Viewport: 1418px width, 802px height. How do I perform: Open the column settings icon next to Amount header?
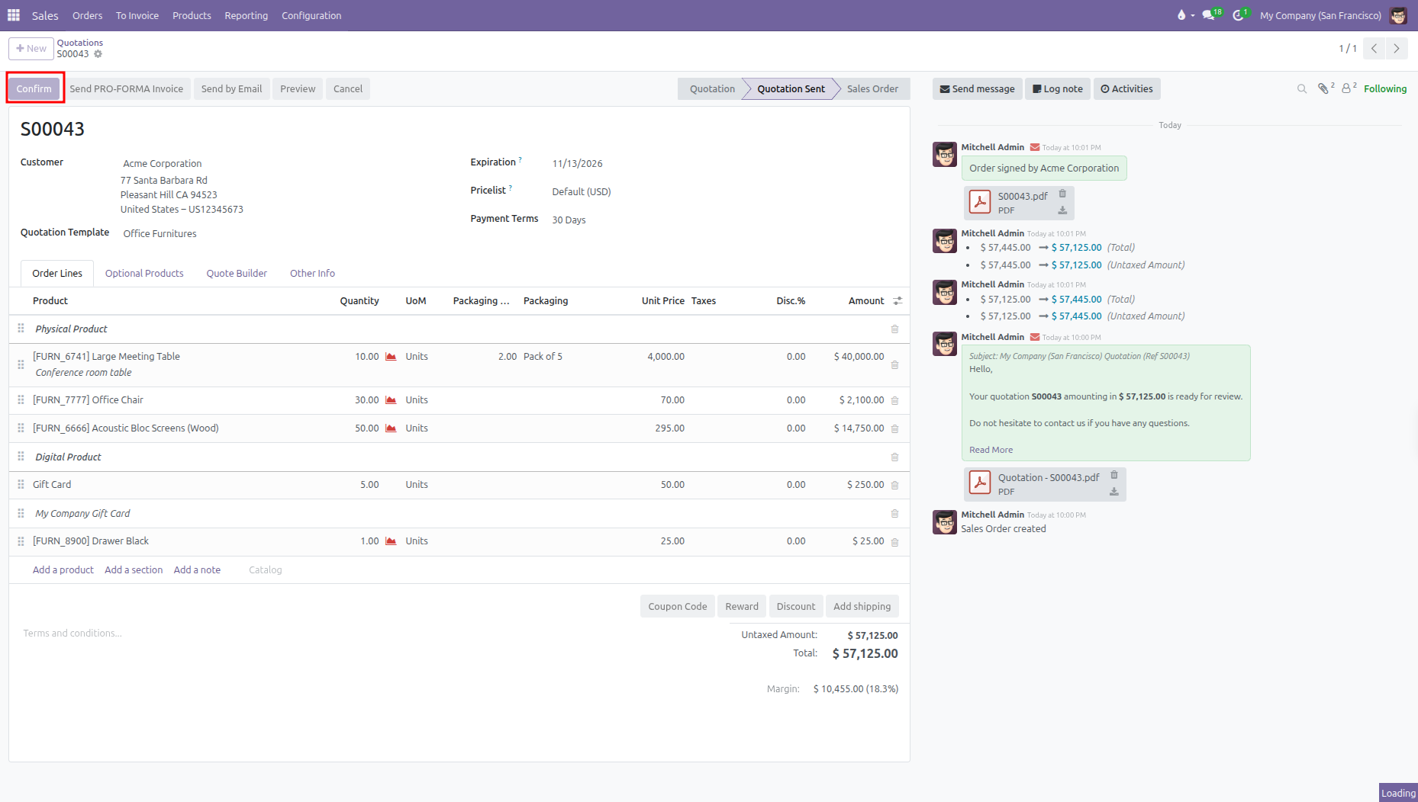(x=898, y=301)
